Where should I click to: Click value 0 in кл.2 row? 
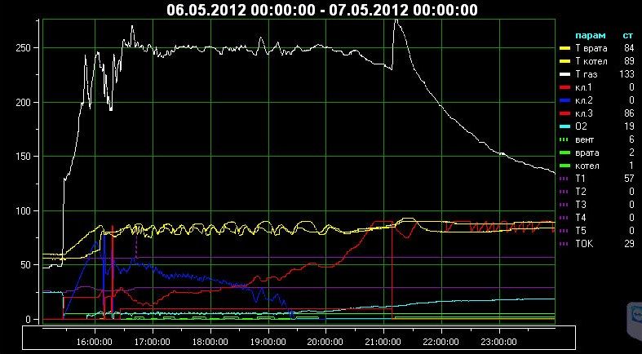click(631, 100)
